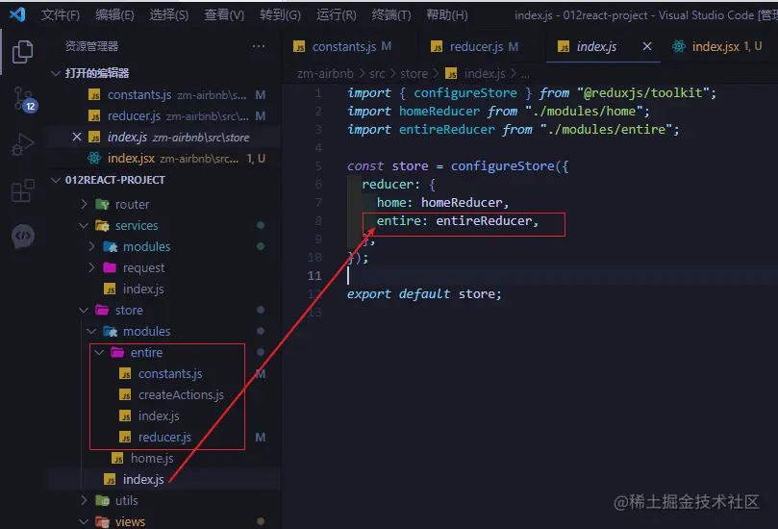Click the utils folder icon
This screenshot has height=529, width=778.
[x=103, y=500]
